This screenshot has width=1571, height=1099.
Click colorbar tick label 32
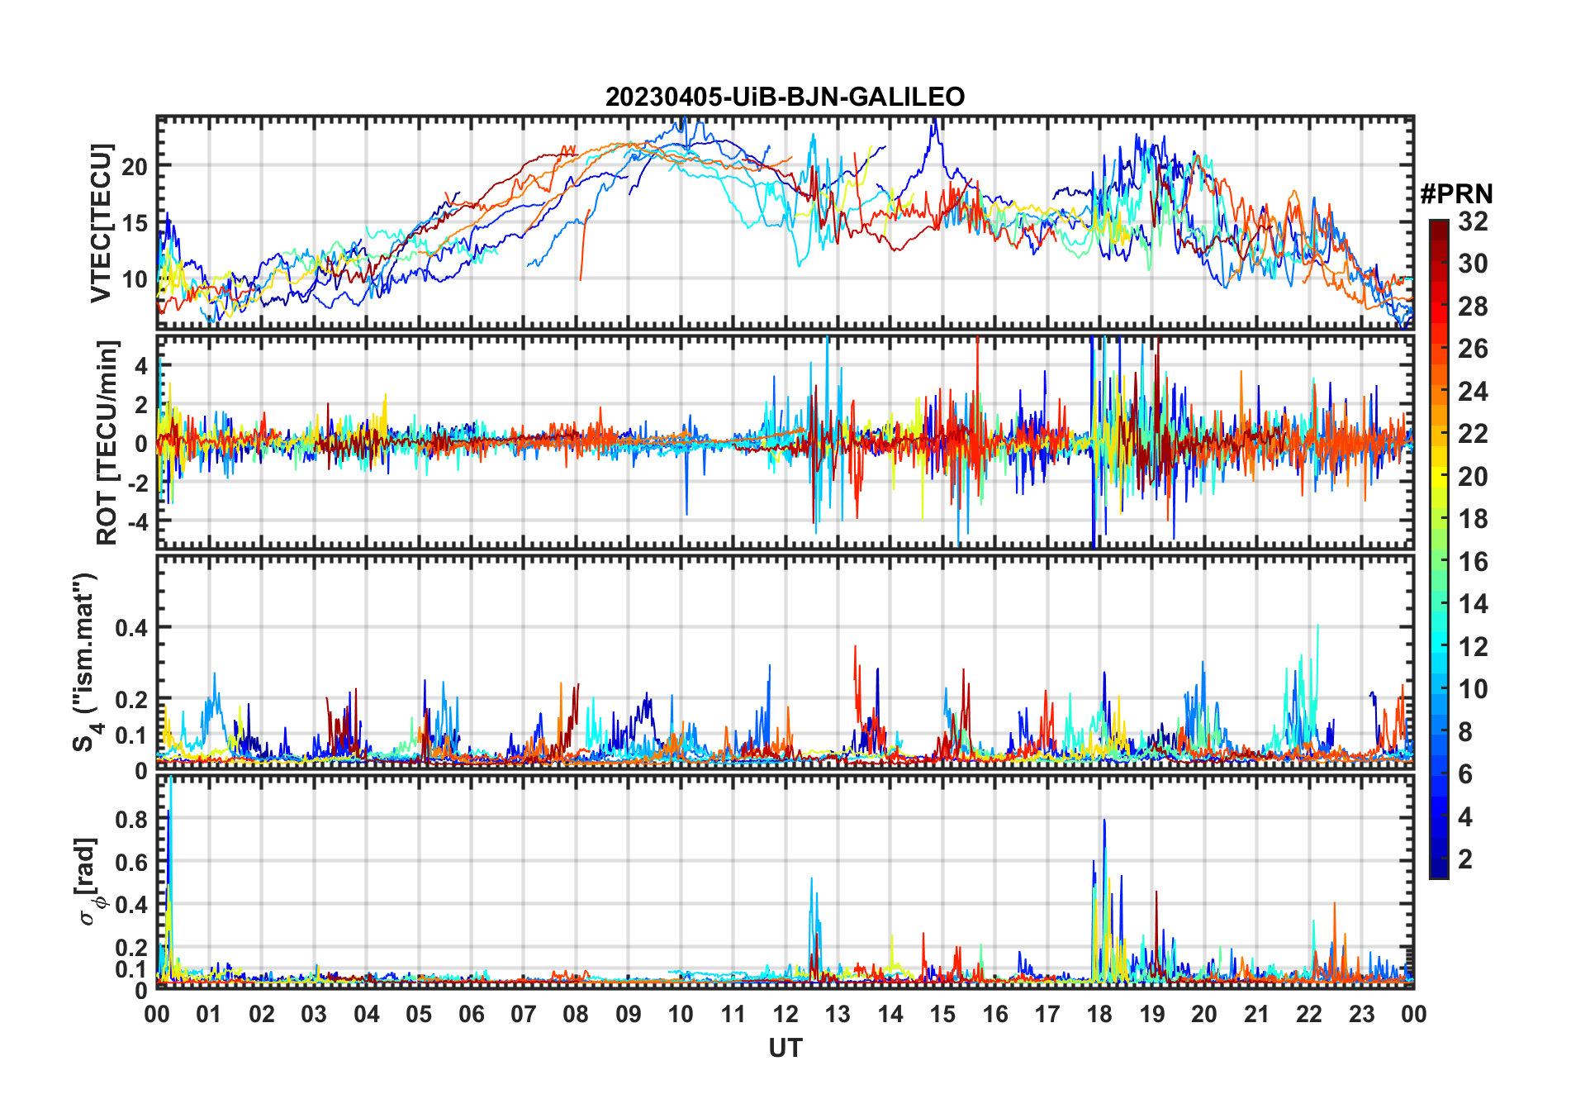[1473, 221]
